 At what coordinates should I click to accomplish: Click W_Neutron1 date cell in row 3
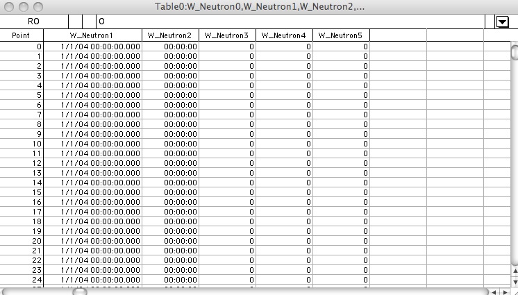point(92,76)
